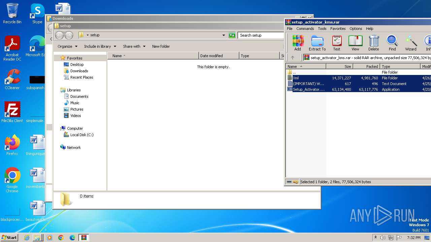Viewport: 431px width, 242px height.
Task: Sort by Date modified column
Action: pos(219,56)
